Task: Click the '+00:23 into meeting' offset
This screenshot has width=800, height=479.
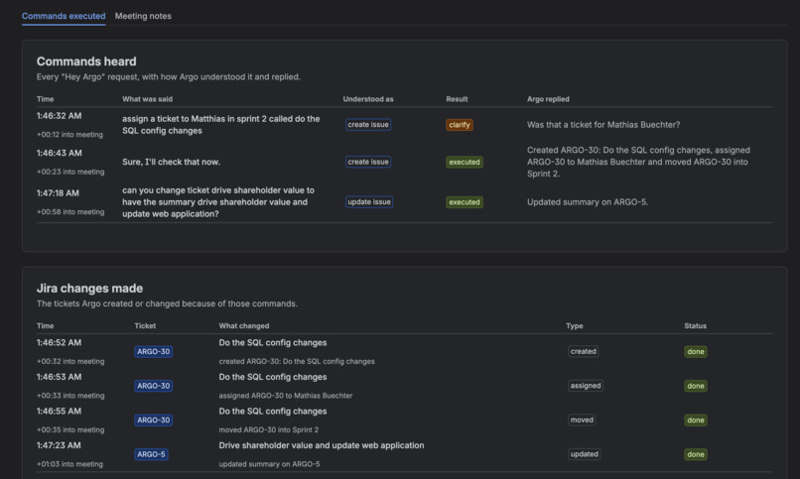Action: [69, 172]
